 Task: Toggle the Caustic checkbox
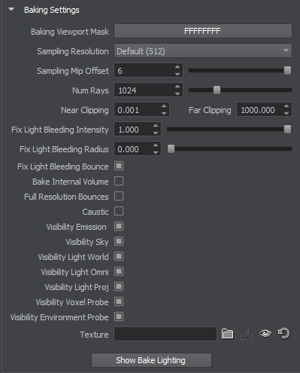tap(119, 211)
